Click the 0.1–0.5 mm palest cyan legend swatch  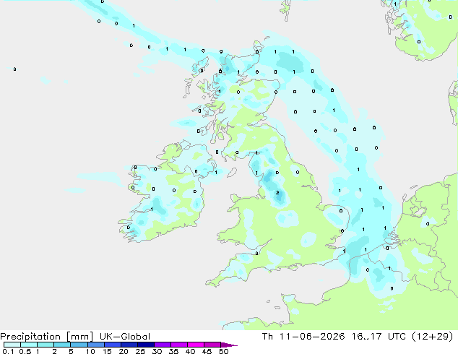12,345
